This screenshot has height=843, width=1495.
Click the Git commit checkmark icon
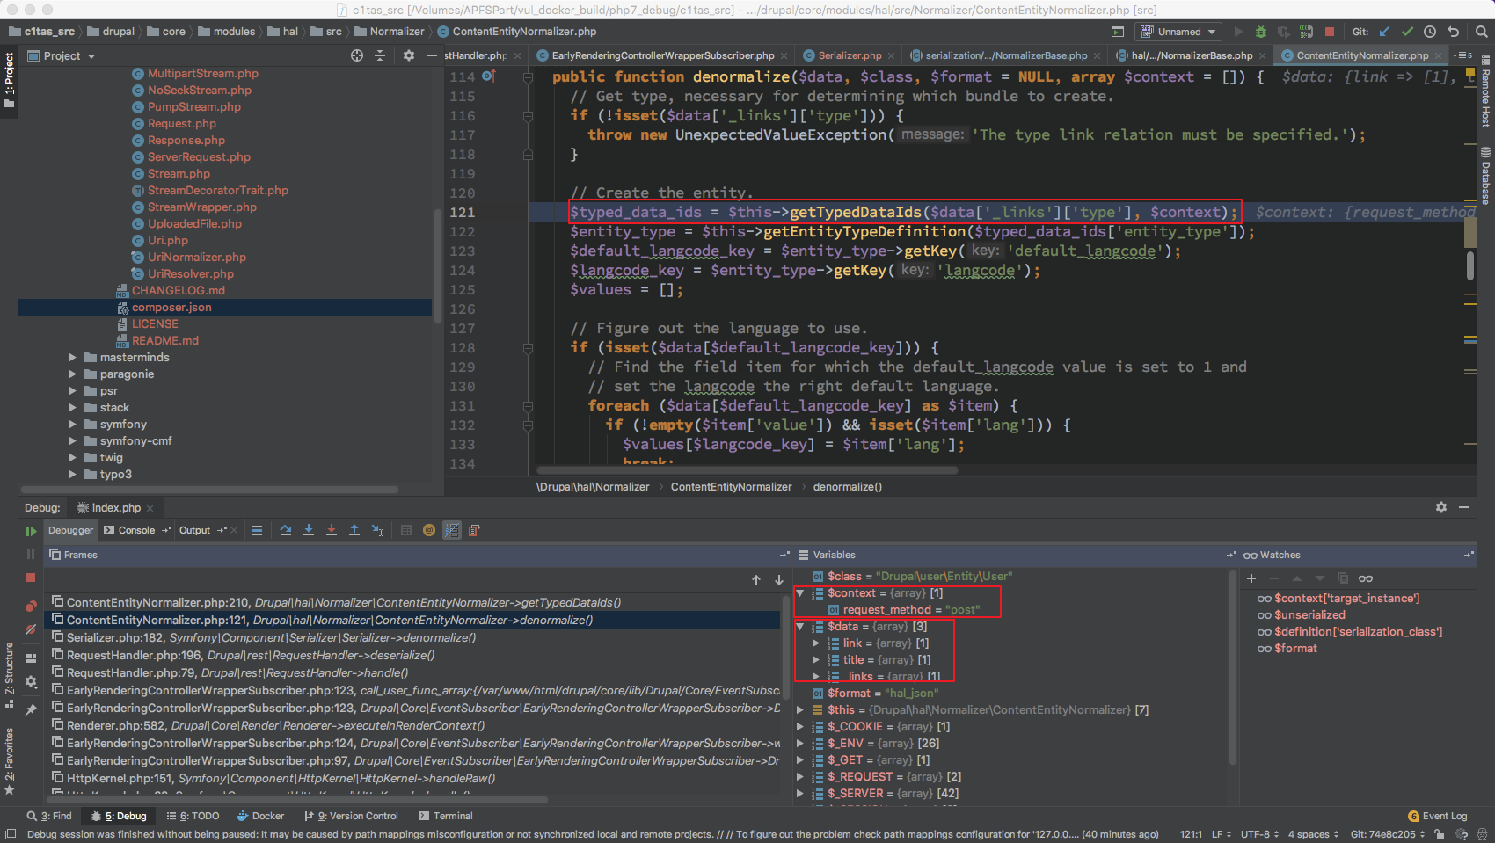pos(1407,32)
